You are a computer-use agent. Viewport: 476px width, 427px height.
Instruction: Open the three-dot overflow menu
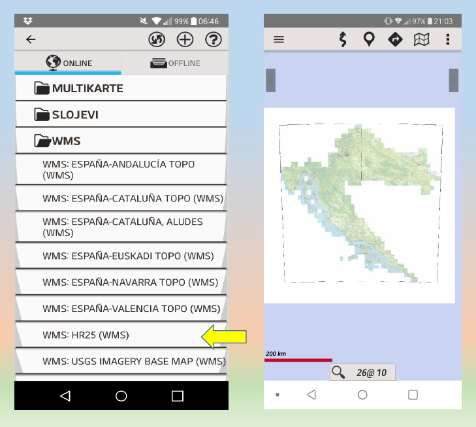pos(448,39)
